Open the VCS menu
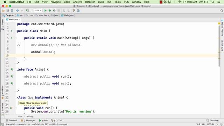Screen dimensions: 224x126 (x=126, y=2)
